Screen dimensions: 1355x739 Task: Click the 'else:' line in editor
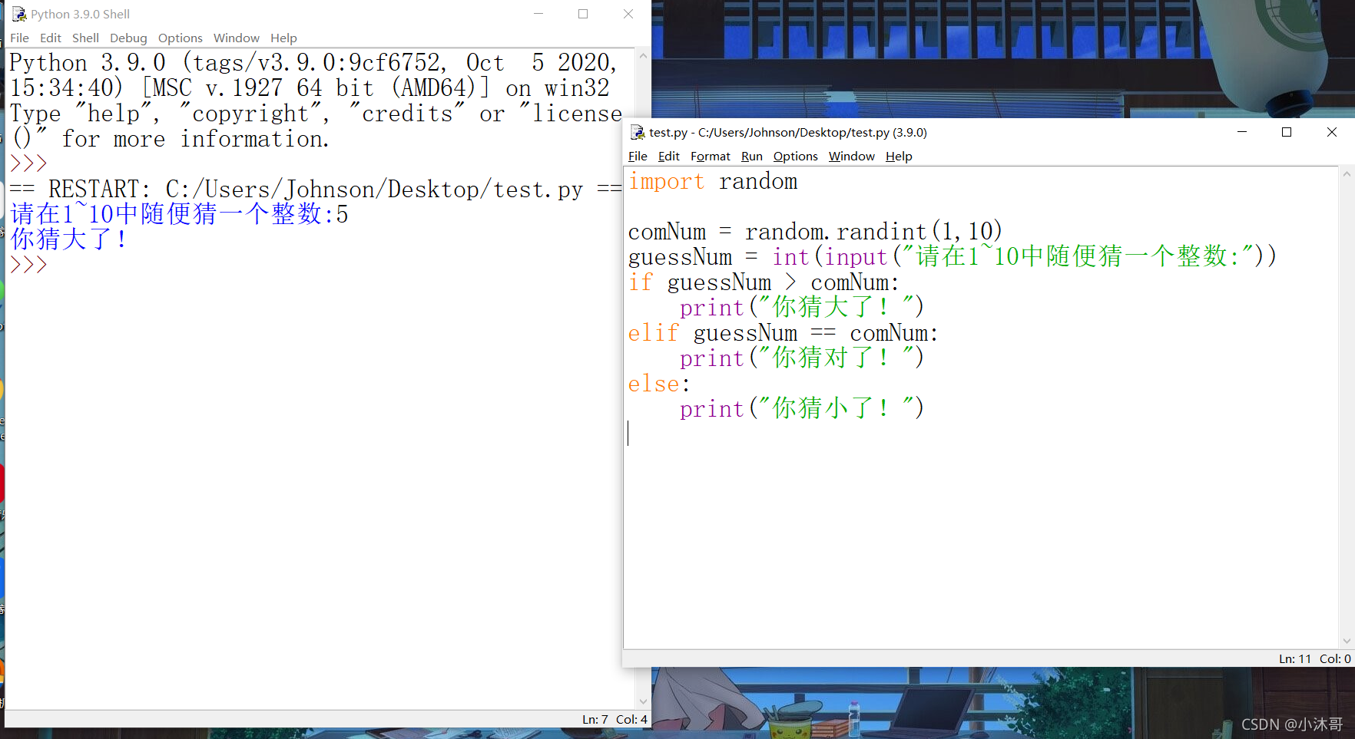point(659,383)
